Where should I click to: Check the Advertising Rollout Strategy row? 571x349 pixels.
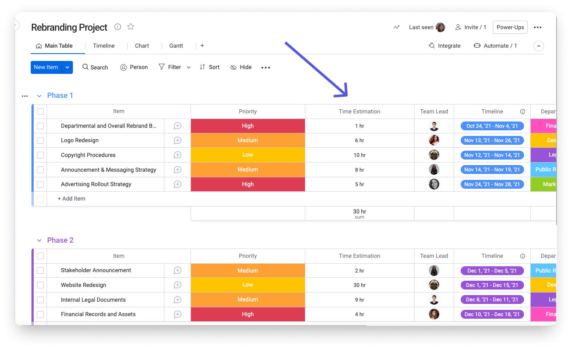click(x=40, y=184)
